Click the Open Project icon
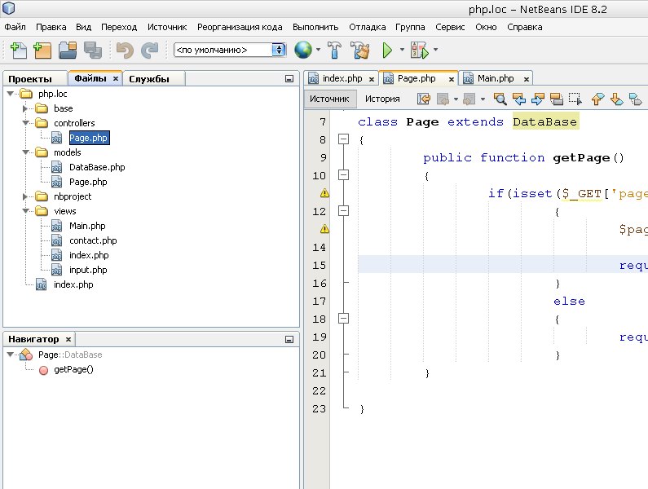This screenshot has width=648, height=489. point(67,51)
